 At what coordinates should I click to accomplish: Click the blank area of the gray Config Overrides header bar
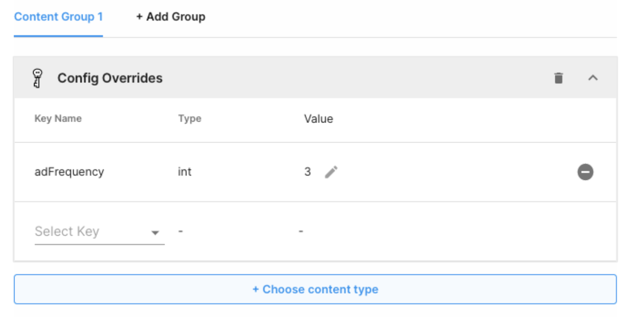[355, 78]
